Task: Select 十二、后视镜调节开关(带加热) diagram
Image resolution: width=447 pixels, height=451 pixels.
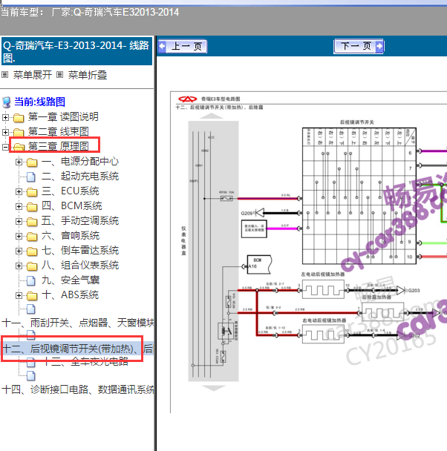Action: [78, 349]
